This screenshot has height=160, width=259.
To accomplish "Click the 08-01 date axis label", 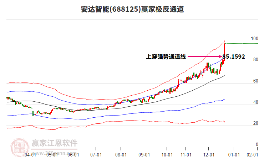I will point(121,155).
